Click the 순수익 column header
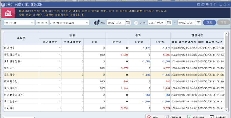Screen dimensions: 231x118 (117, 42)
